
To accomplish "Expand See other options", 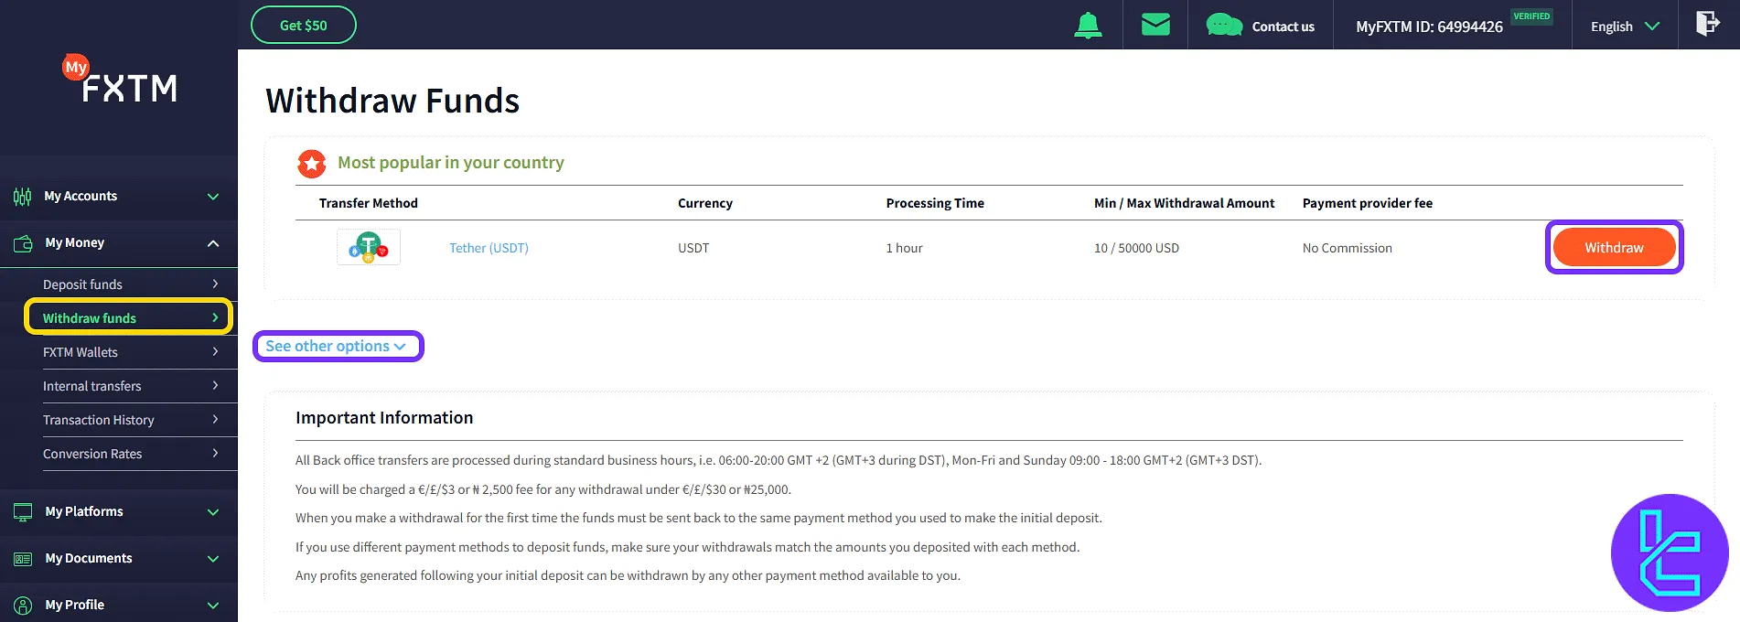I will pos(336,346).
